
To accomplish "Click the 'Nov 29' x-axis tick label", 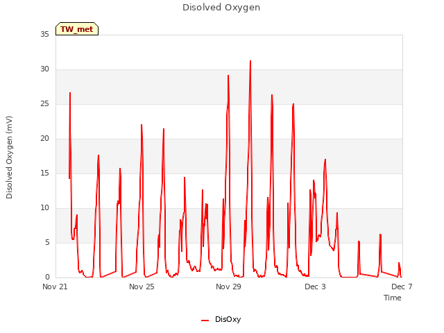I will (228, 287).
